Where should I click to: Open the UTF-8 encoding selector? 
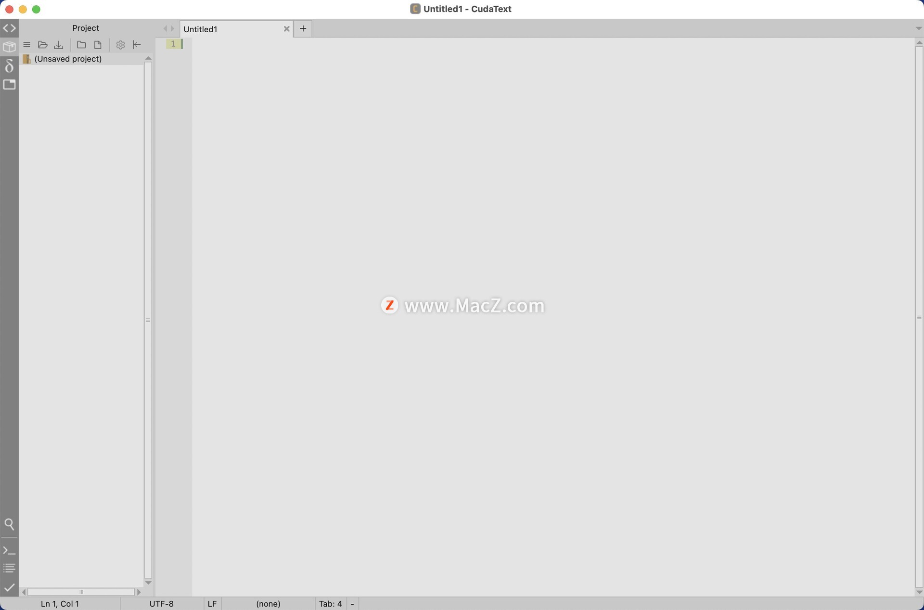coord(161,604)
